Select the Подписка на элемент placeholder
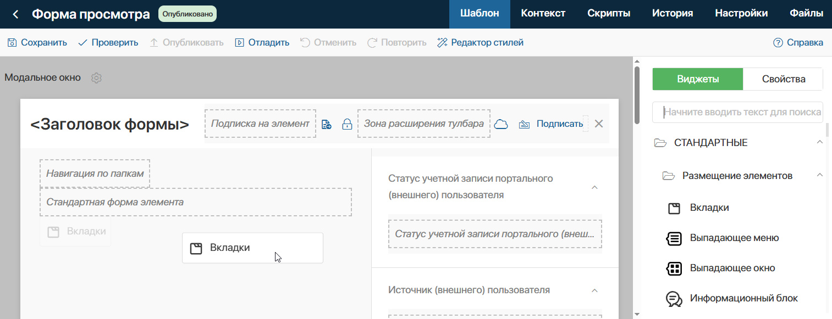The width and height of the screenshot is (832, 319). click(260, 124)
